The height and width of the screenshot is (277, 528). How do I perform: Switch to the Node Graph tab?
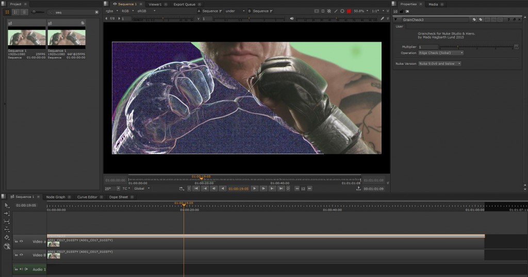coord(56,197)
